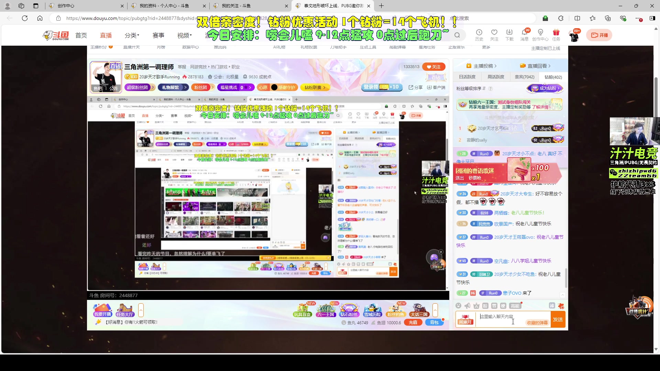The width and height of the screenshot is (660, 371).
Task: Open the 分类 dropdown menu
Action: (132, 35)
